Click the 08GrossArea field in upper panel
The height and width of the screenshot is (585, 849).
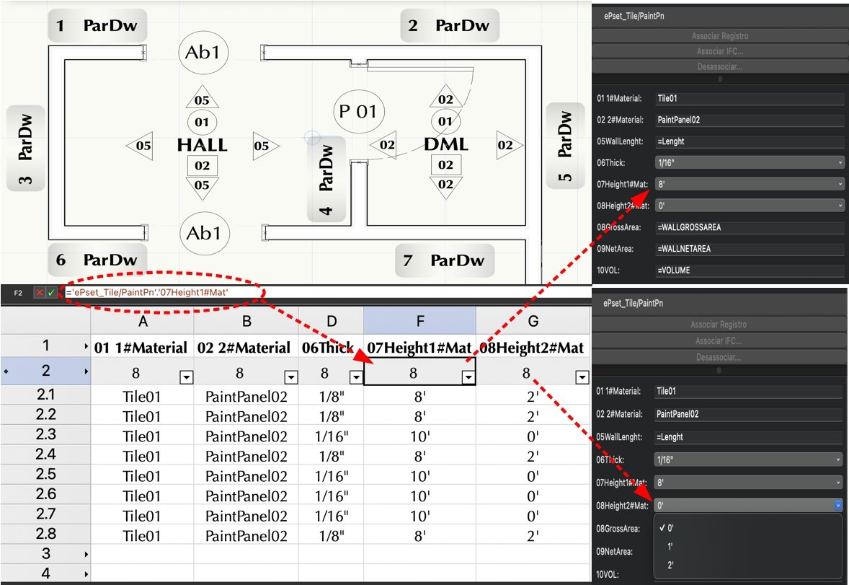tap(750, 227)
